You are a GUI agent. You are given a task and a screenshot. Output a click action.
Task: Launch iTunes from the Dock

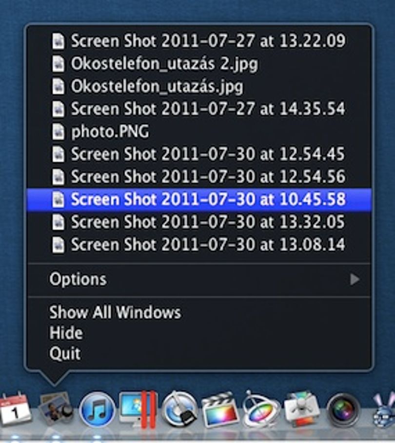click(x=97, y=409)
